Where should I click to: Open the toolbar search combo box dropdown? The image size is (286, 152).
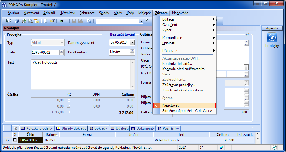pyautogui.click(x=141, y=21)
